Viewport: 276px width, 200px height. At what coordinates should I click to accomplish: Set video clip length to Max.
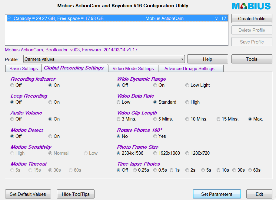pyautogui.click(x=256, y=119)
